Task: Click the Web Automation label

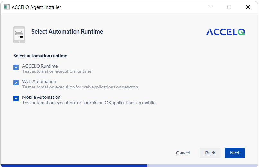Action: [39, 81]
